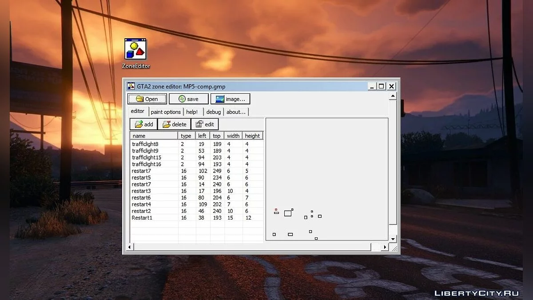This screenshot has width=533, height=300.
Task: Click the horizontal scrollbar right arrow
Action: coord(385,247)
